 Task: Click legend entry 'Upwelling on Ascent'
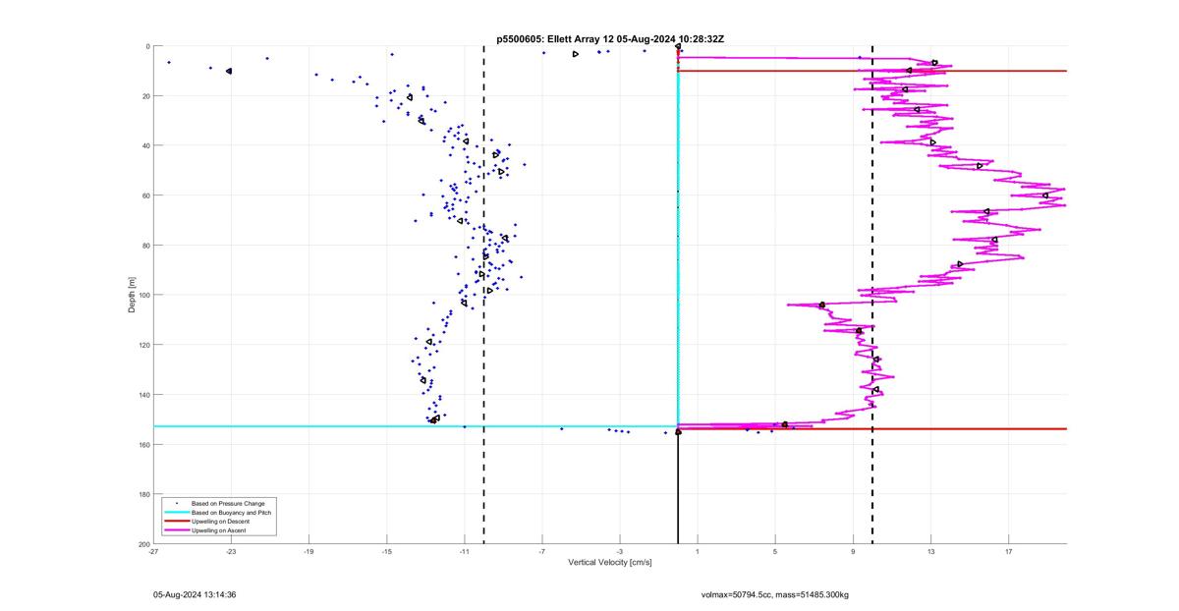(x=219, y=530)
